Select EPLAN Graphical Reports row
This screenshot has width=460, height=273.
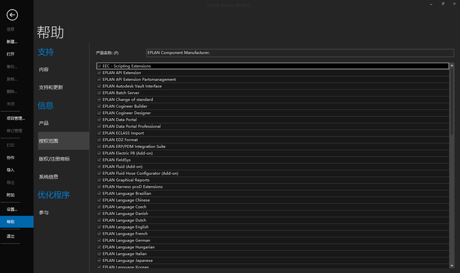click(x=273, y=180)
